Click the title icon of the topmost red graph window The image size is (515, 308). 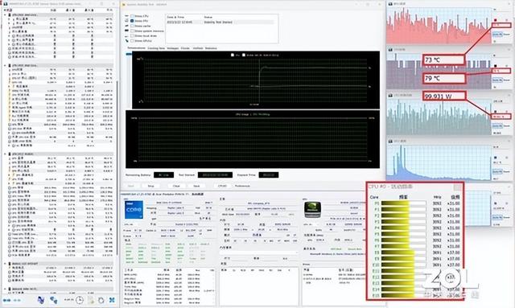390,4
